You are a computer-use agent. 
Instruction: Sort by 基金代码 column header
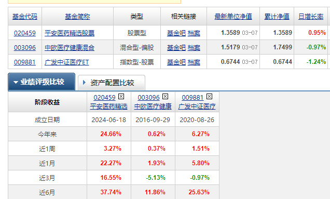tap(25, 17)
